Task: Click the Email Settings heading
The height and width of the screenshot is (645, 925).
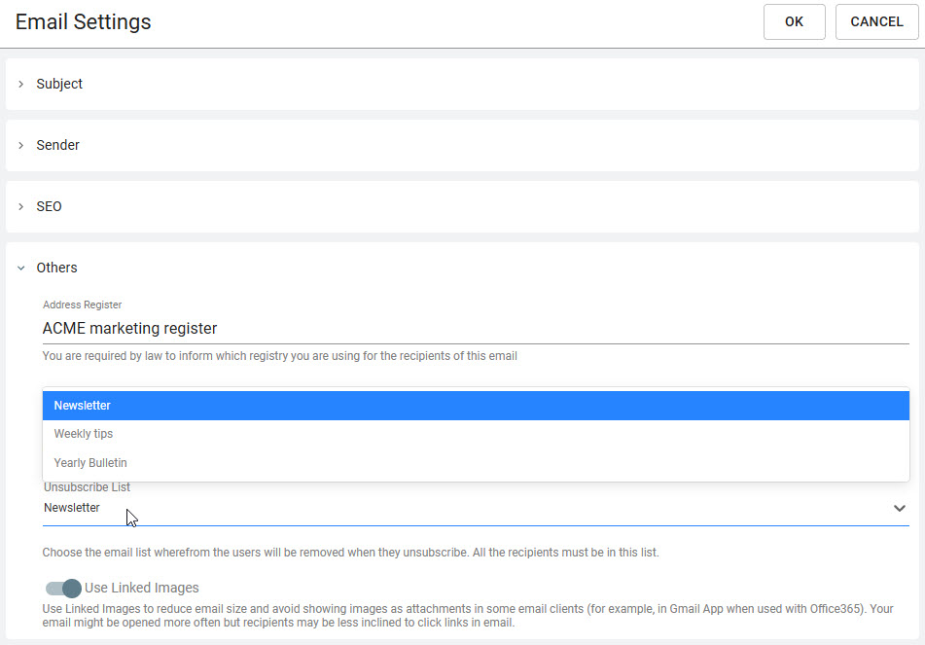Action: click(84, 21)
